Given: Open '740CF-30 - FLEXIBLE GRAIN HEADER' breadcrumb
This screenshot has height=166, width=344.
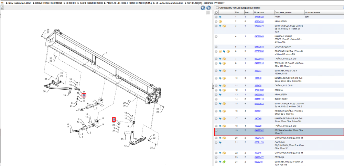Looking at the screenshot, I should (129, 3).
